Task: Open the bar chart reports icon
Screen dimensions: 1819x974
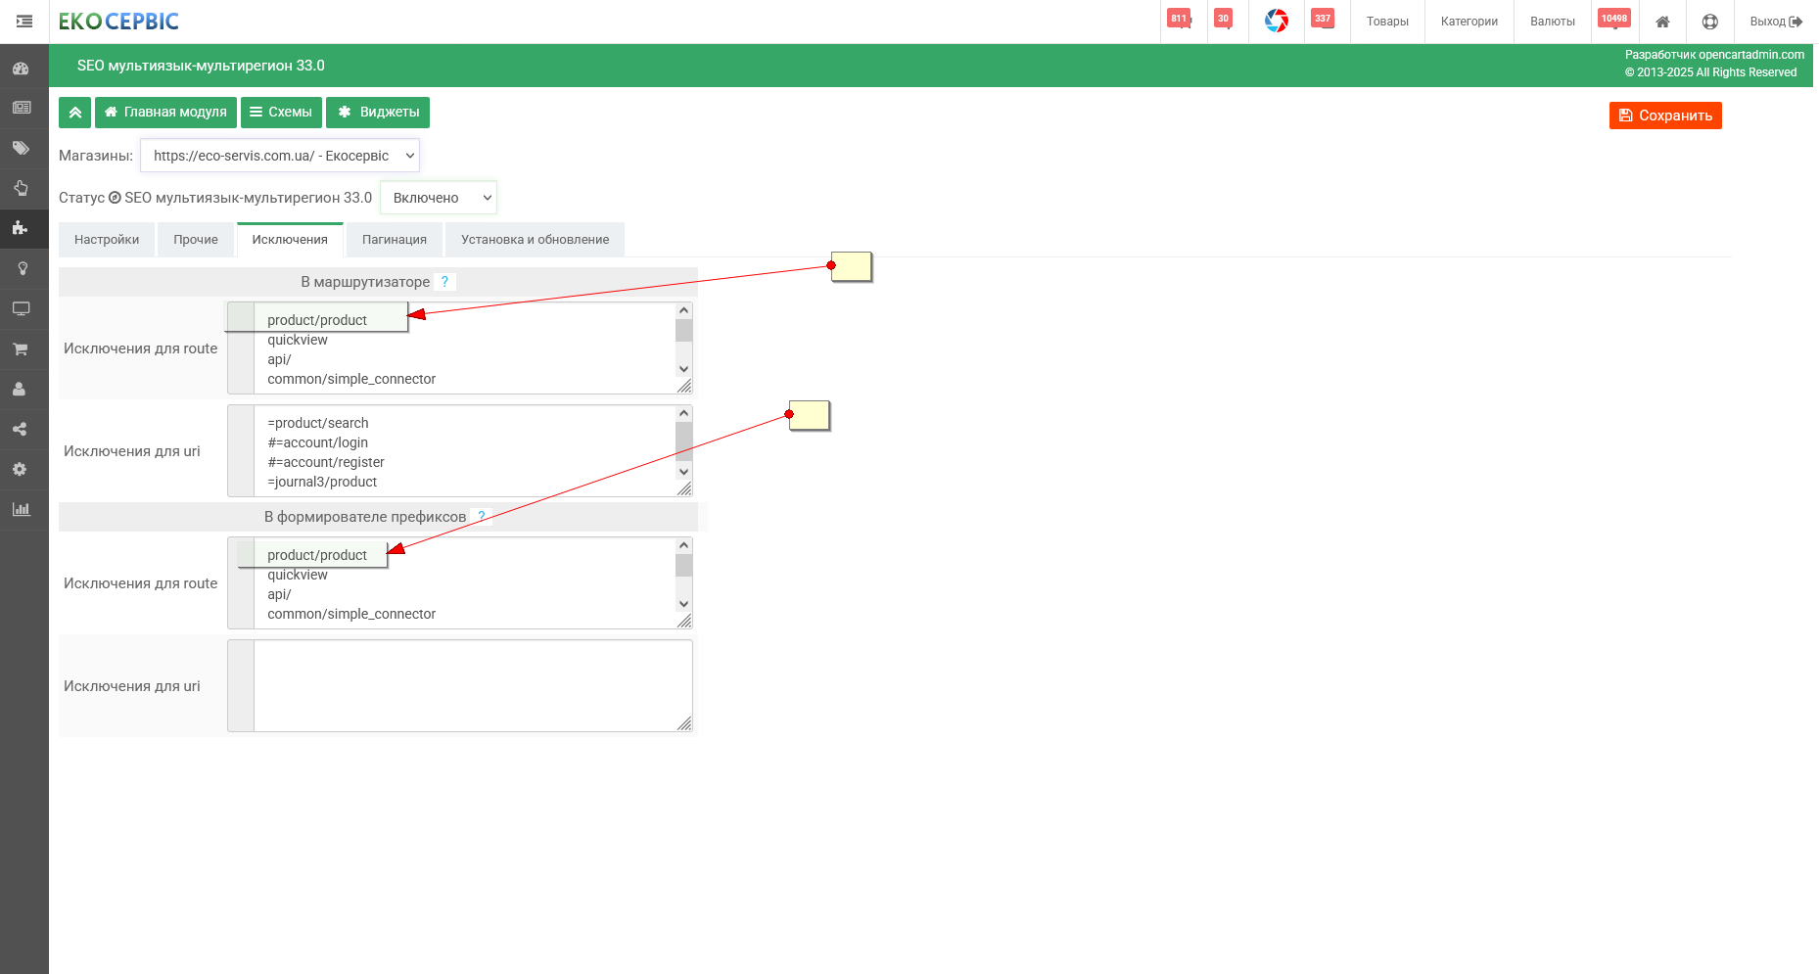Action: [21, 509]
